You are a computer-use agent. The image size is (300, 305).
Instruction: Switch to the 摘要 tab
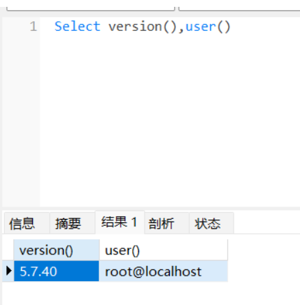point(72,223)
